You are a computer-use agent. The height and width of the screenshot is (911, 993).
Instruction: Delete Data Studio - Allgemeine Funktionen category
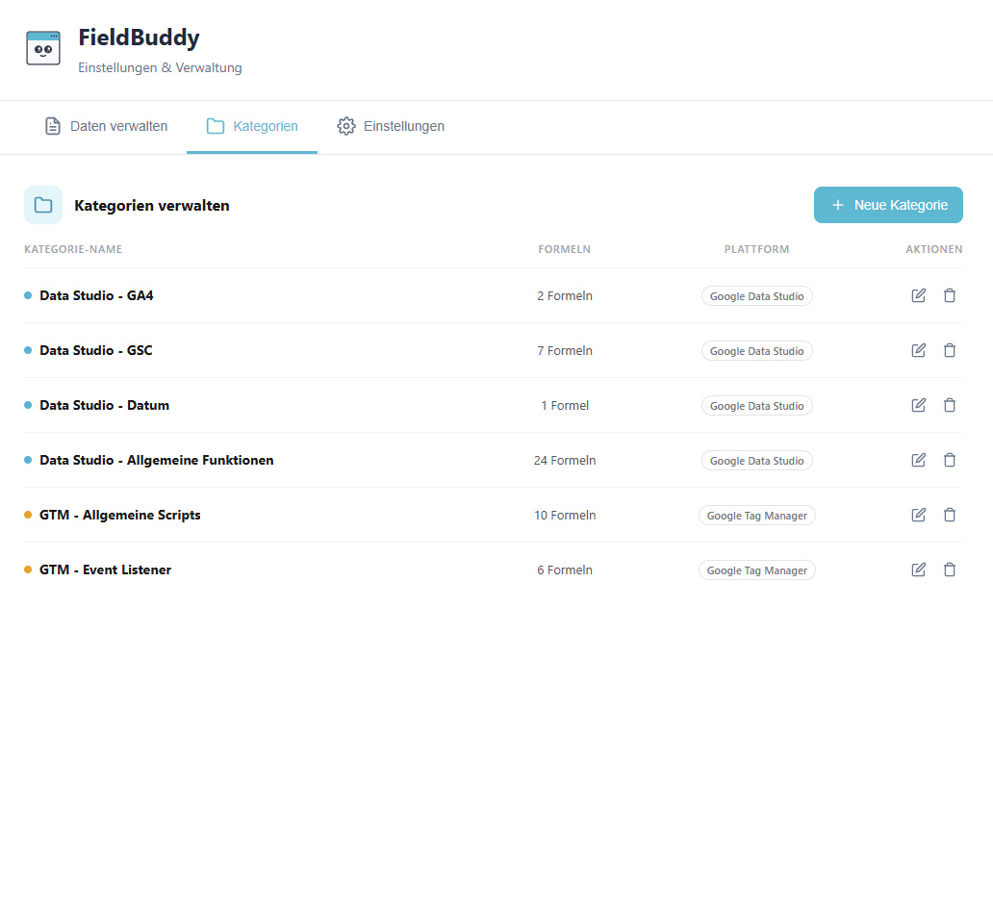click(x=950, y=460)
